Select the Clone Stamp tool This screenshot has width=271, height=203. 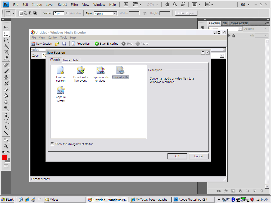pos(6,77)
